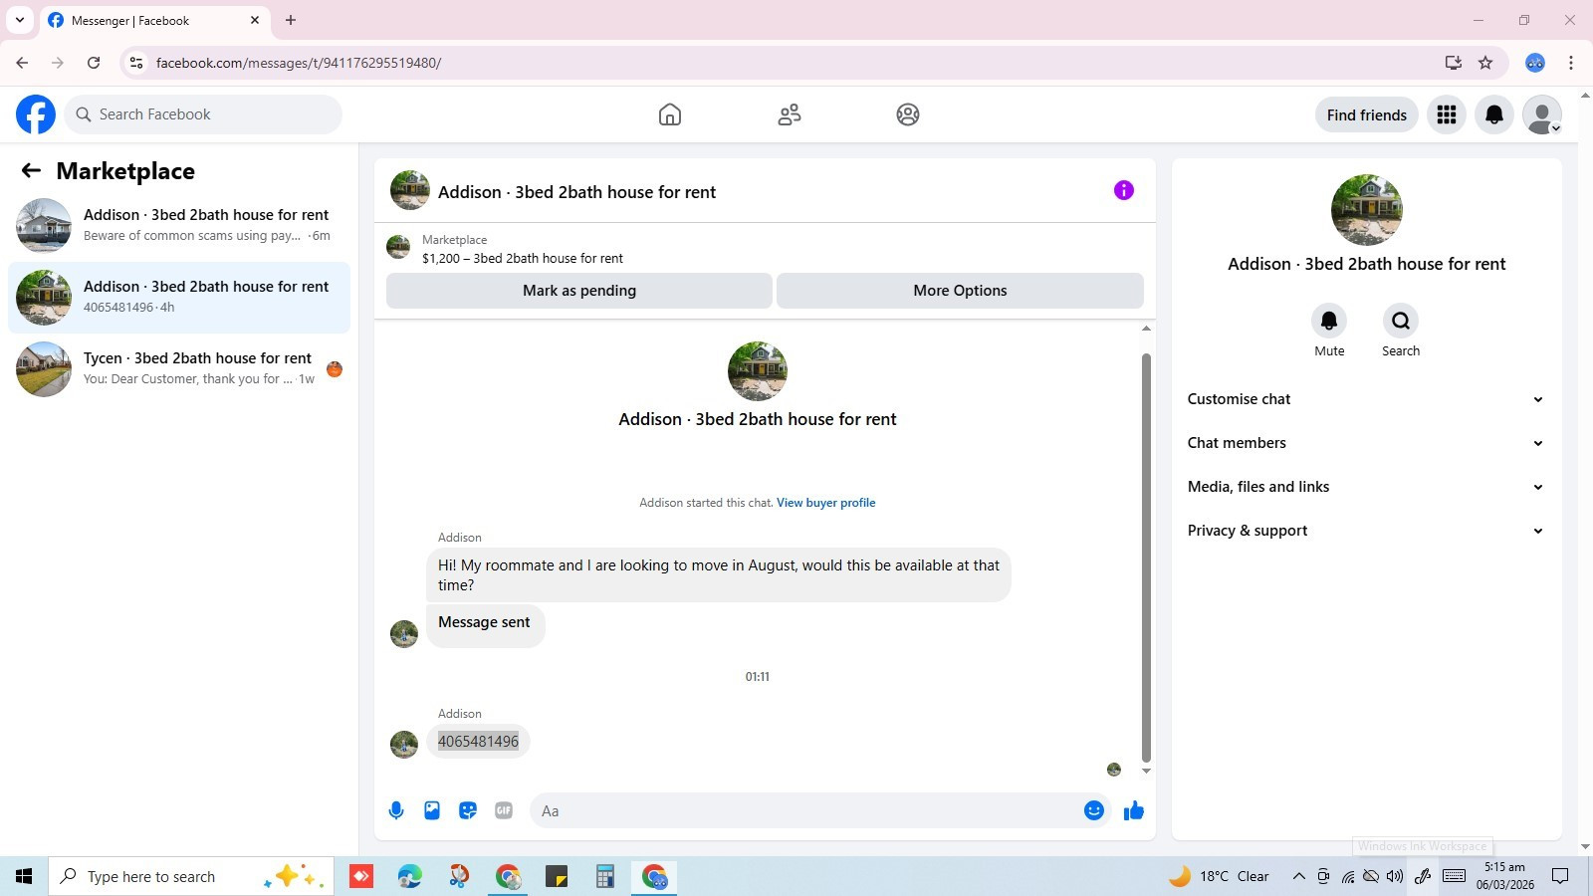Open View buyer profile link
Image resolution: width=1593 pixels, height=896 pixels.
coord(826,503)
